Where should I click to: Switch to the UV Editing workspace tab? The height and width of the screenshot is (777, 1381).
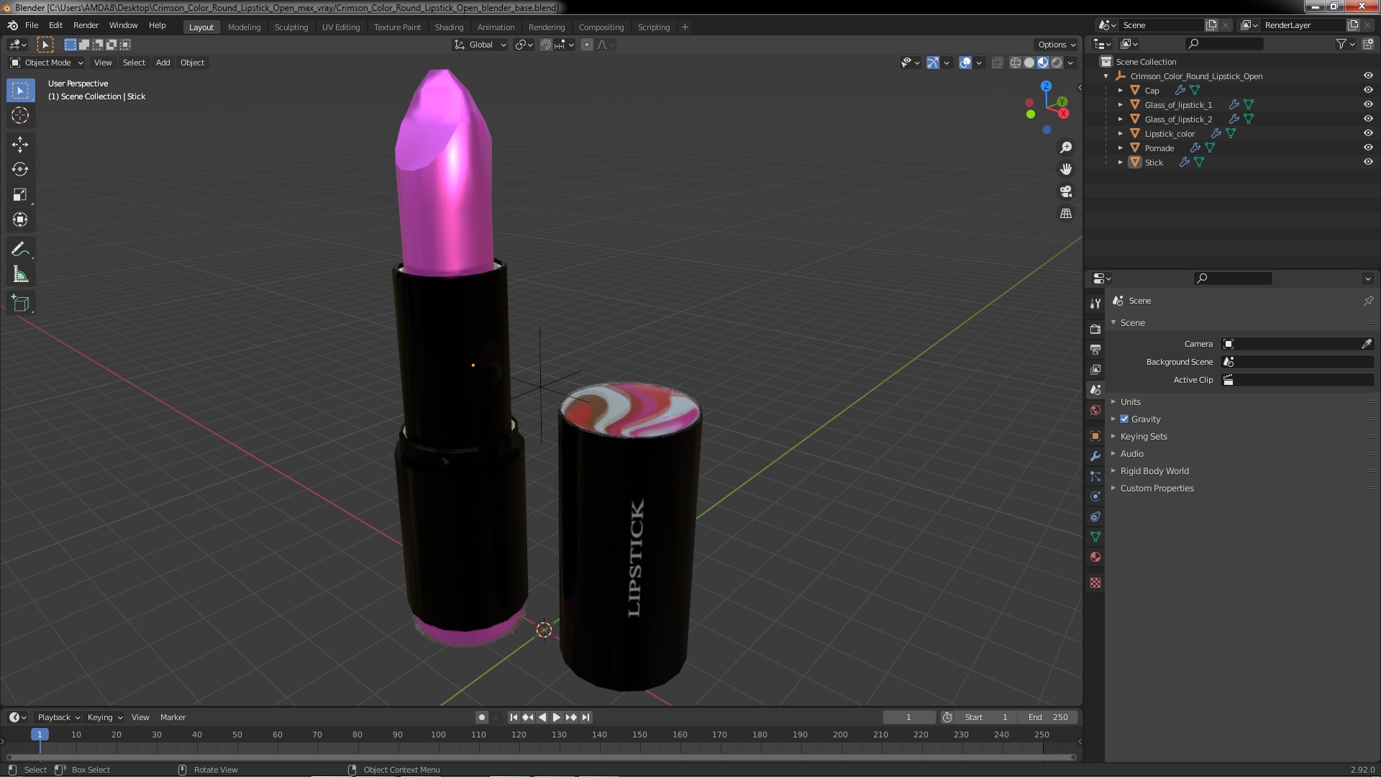coord(341,27)
